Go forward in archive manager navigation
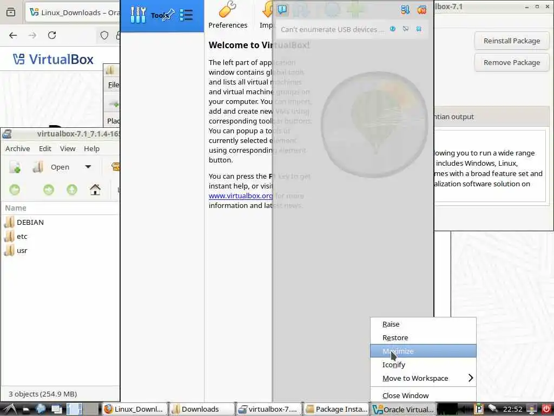The width and height of the screenshot is (554, 416). click(x=48, y=190)
